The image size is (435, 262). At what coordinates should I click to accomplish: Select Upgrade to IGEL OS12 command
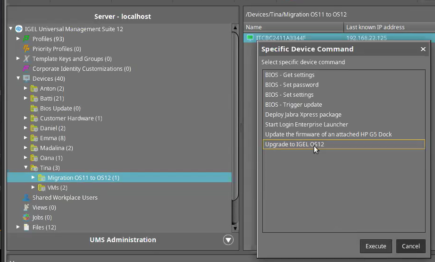coord(344,144)
